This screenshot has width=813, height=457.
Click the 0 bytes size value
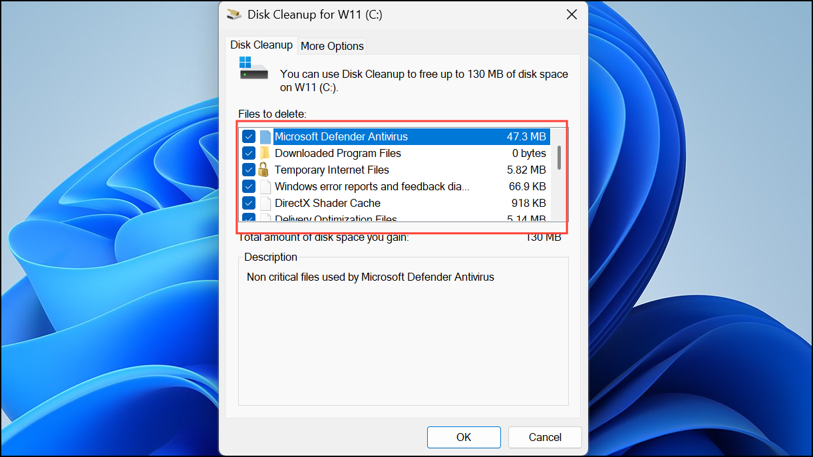[529, 153]
